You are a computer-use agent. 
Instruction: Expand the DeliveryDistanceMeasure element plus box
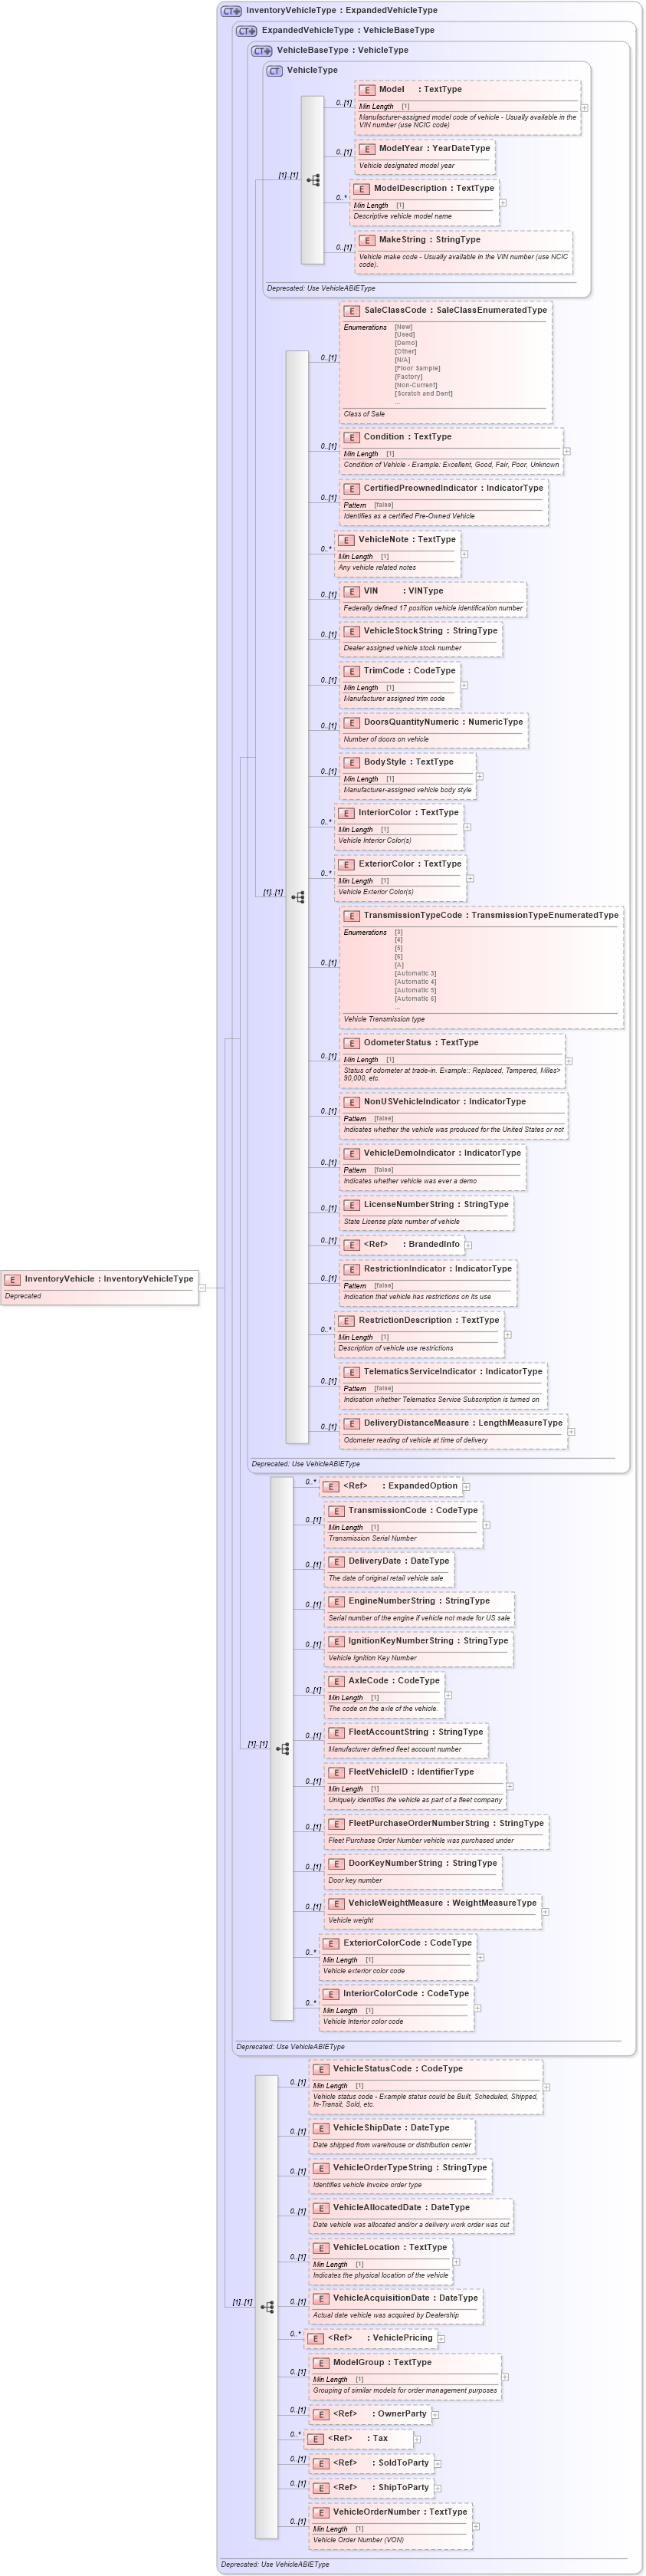[571, 1432]
